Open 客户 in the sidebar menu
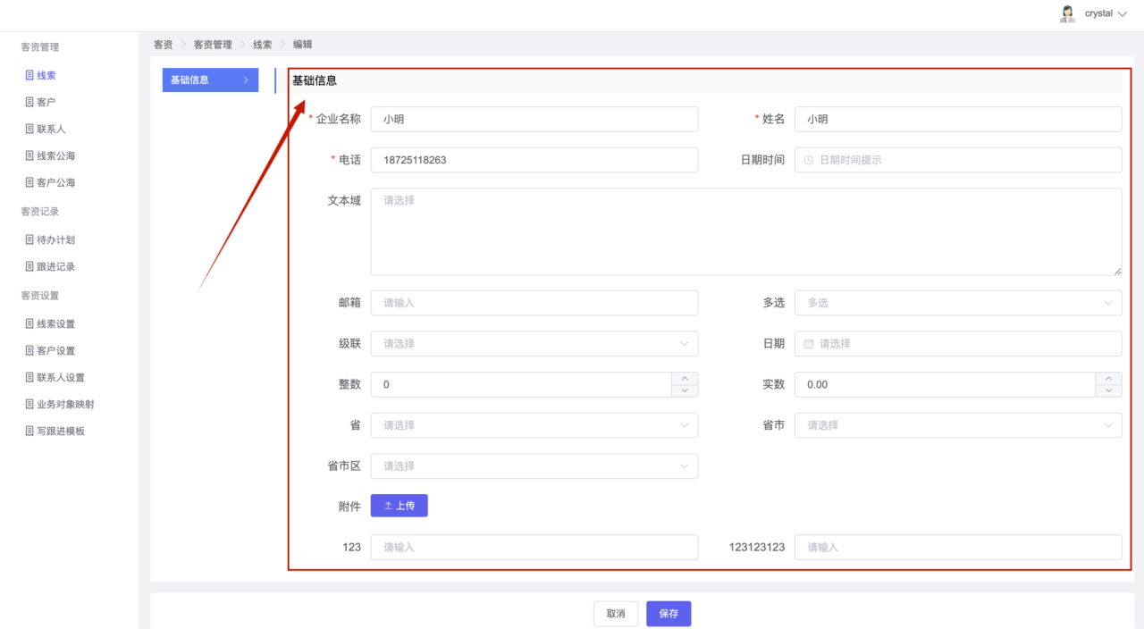Image resolution: width=1144 pixels, height=629 pixels. [x=46, y=102]
